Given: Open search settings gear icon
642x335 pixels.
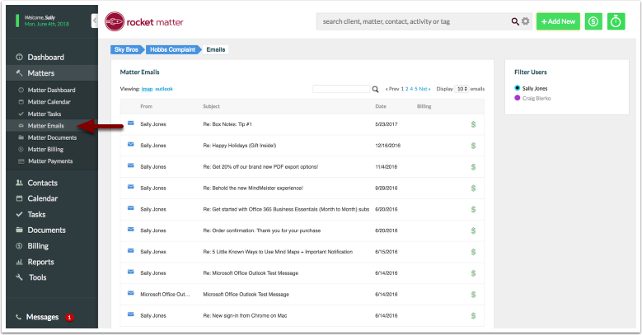Looking at the screenshot, I should pos(525,21).
